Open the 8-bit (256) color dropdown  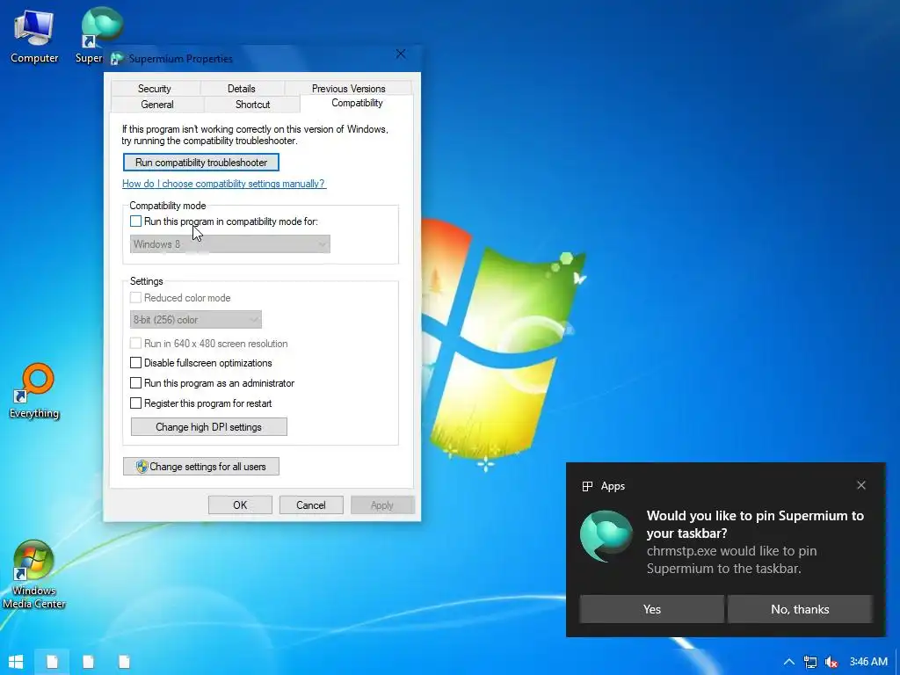196,320
